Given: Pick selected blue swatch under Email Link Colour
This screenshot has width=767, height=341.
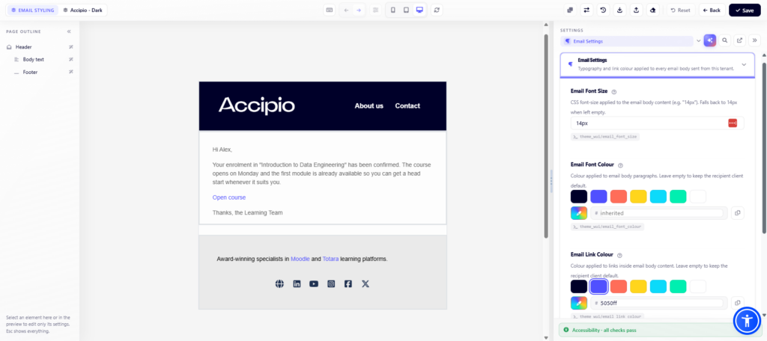Looking at the screenshot, I should click(598, 286).
